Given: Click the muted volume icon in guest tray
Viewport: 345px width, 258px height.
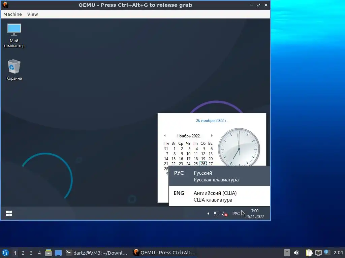Looking at the screenshot, I should [x=224, y=214].
